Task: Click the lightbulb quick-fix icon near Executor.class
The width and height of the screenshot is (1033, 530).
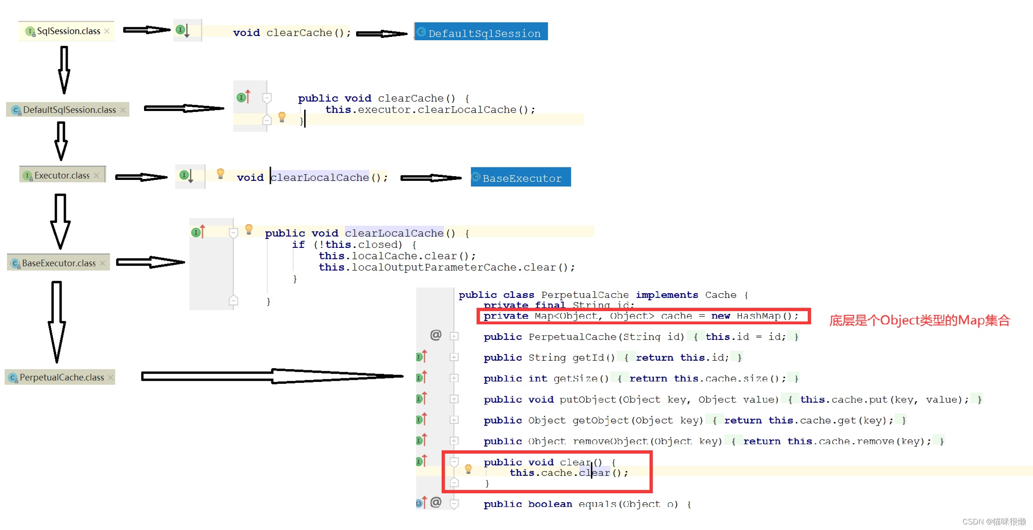Action: point(220,177)
